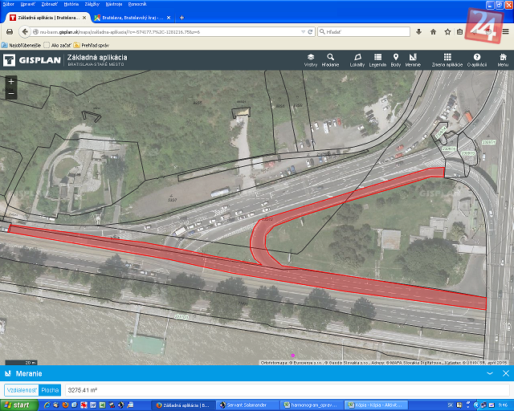Open the Záložky bookmarks menu
Viewport: 514px width, 411px height.
tap(94, 4)
